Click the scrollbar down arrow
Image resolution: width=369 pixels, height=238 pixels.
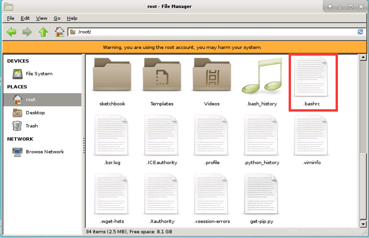point(363,224)
